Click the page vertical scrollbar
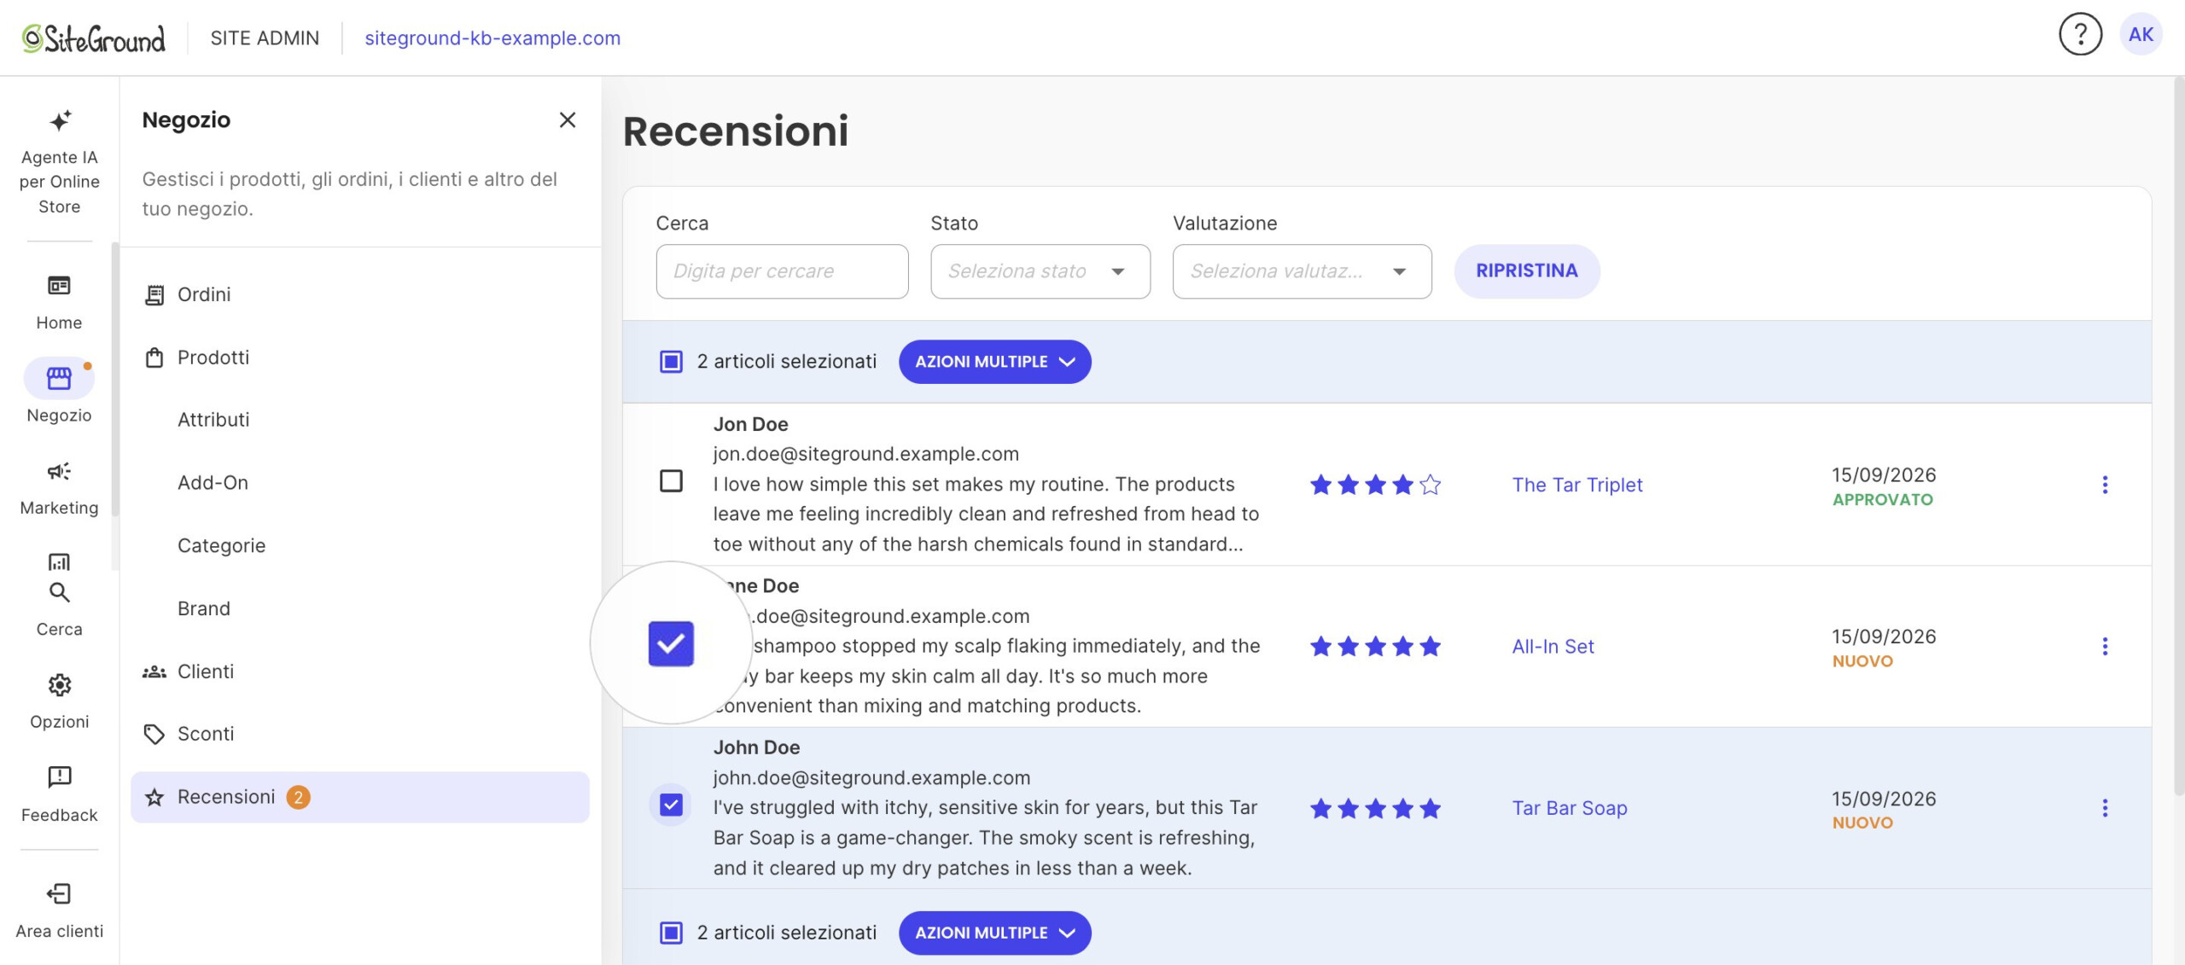2185x965 pixels. click(2179, 435)
